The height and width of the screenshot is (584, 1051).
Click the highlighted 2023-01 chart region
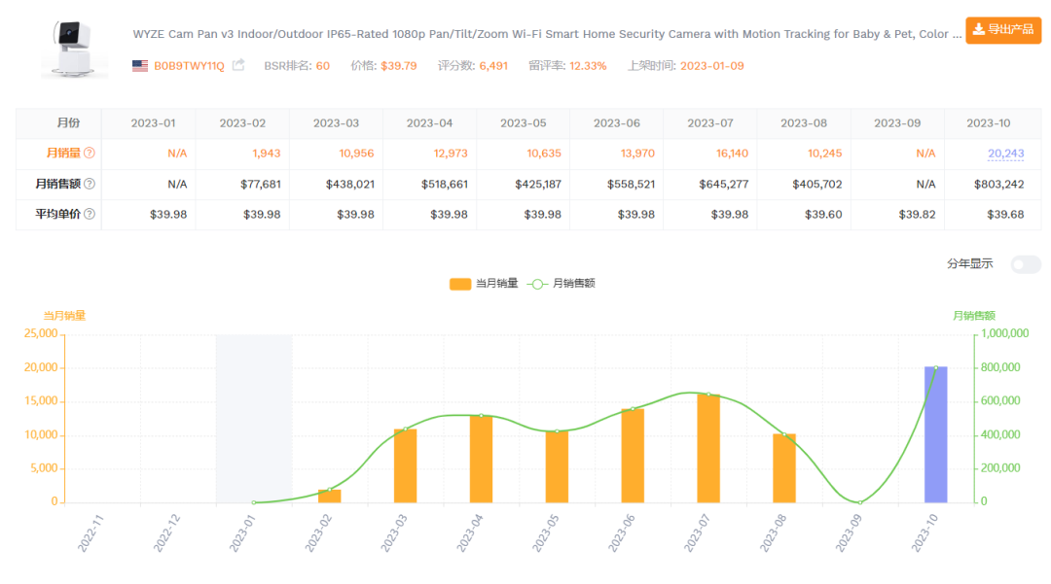253,418
